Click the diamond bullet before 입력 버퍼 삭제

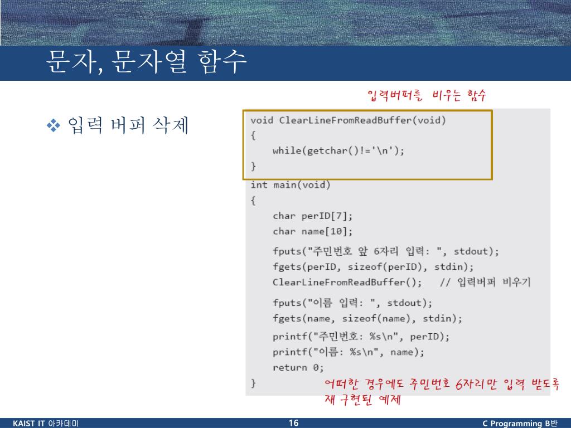click(x=54, y=125)
